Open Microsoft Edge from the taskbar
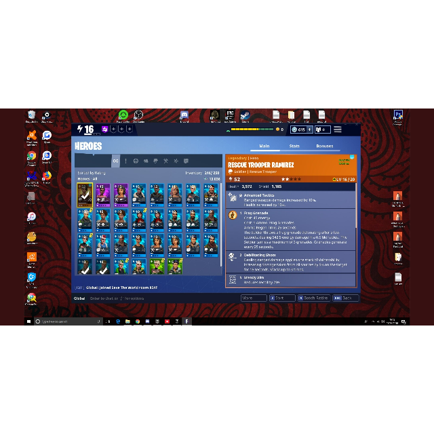This screenshot has height=434, width=434. (x=118, y=321)
